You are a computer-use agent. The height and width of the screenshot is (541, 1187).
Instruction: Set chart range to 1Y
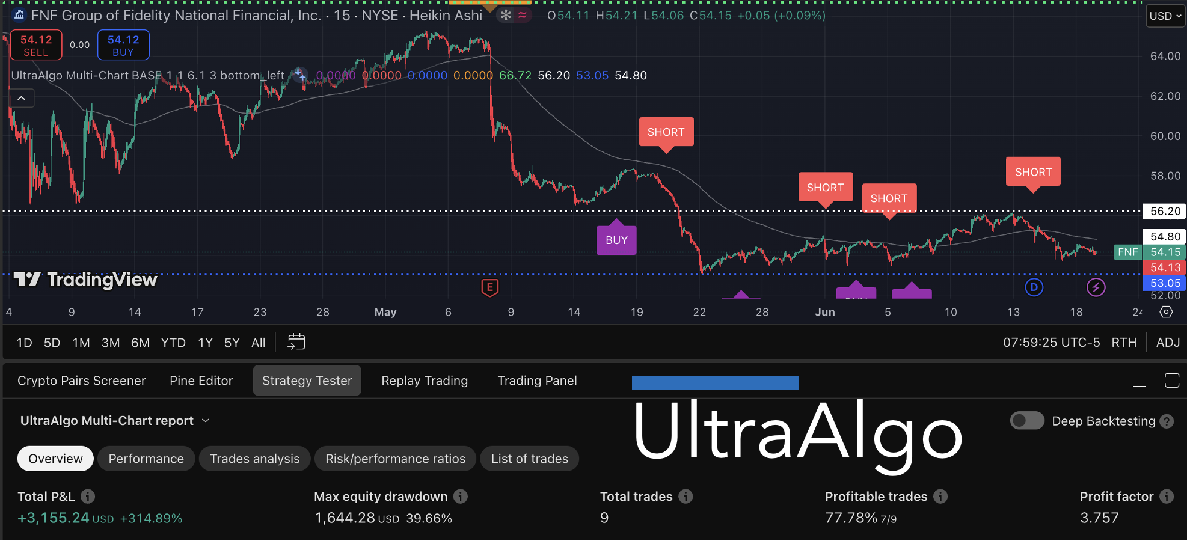pos(205,343)
